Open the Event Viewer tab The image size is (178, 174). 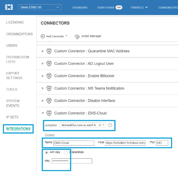(x=106, y=8)
